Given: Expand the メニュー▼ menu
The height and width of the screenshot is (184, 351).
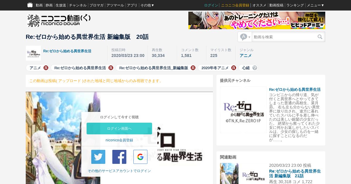Looking at the screenshot, I should point(315,5).
